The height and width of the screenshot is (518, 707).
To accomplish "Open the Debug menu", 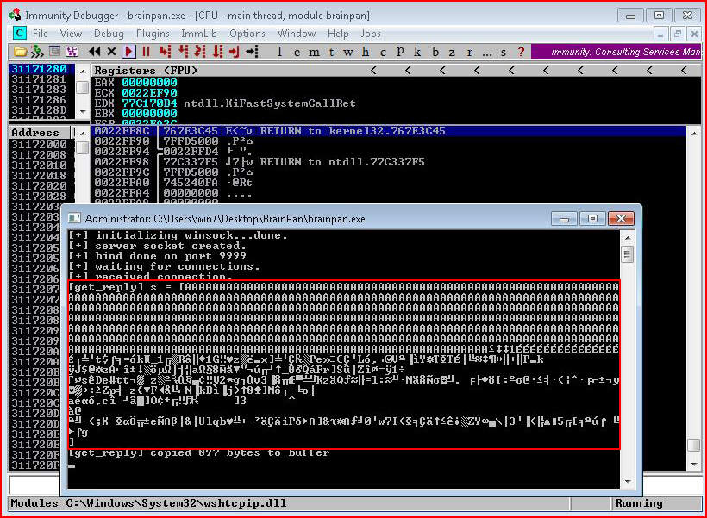I will 109,34.
